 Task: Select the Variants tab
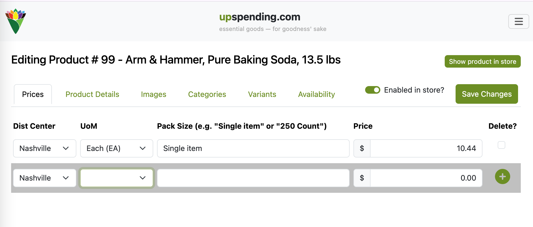262,94
